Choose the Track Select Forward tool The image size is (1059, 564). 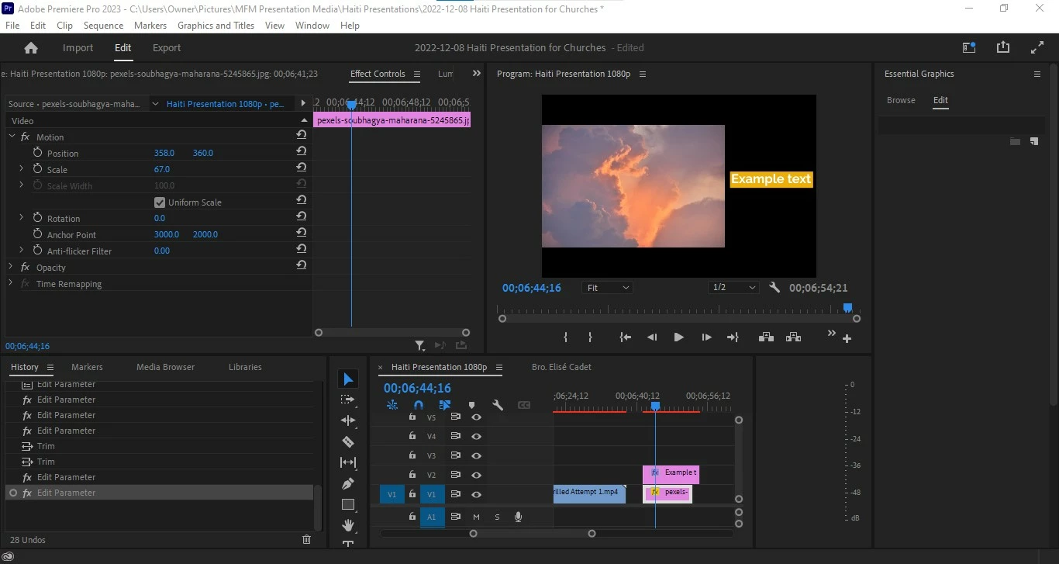point(348,400)
